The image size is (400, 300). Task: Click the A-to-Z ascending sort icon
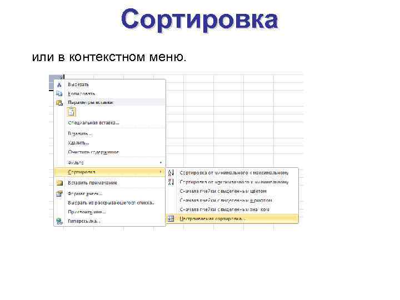point(171,173)
